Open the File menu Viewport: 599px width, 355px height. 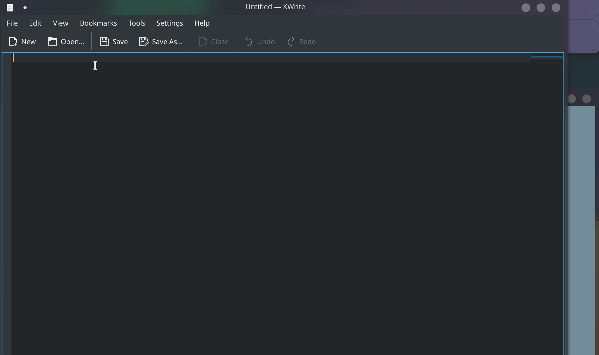(12, 23)
